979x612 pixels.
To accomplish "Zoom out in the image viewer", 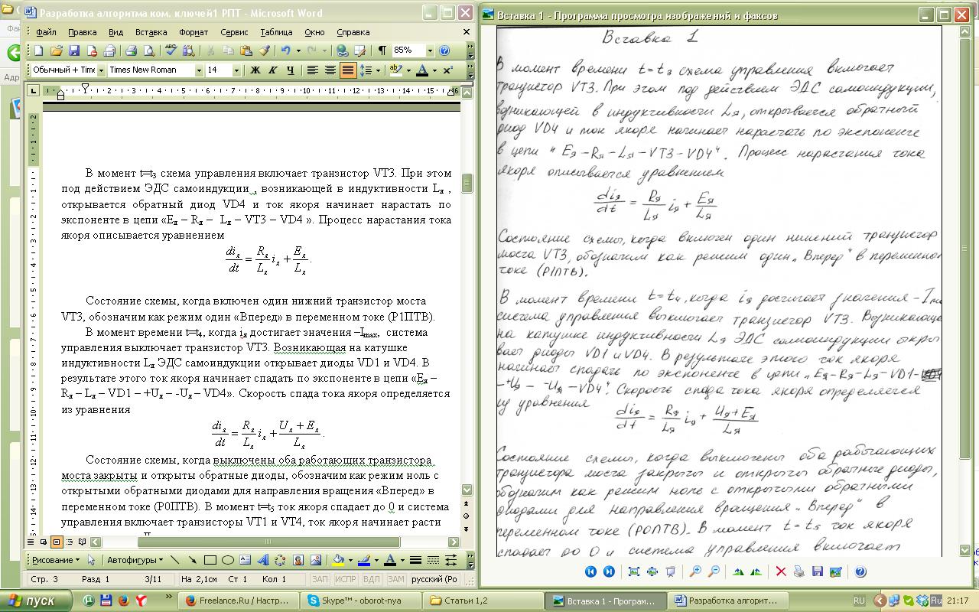I will (713, 571).
